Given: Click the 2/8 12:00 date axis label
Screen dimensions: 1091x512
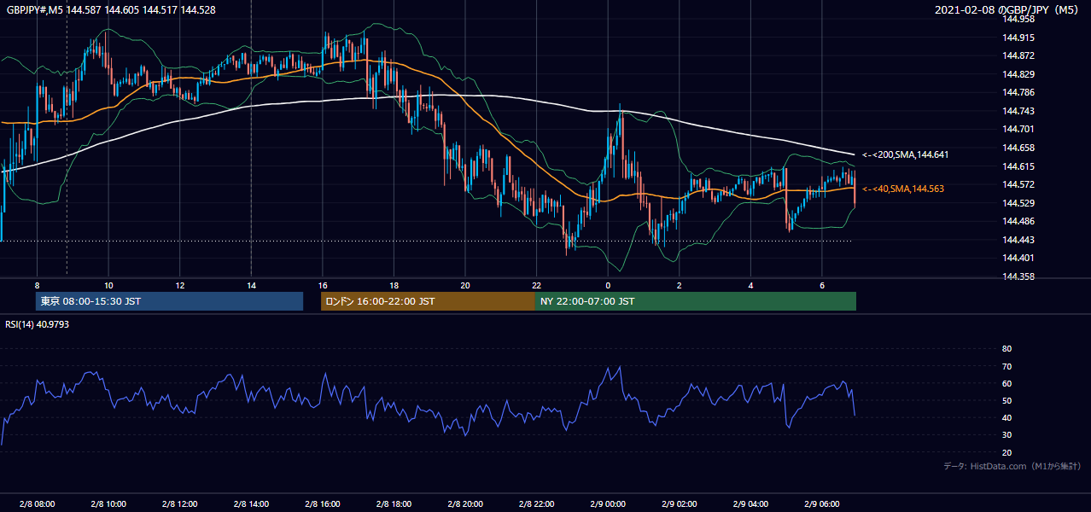Looking at the screenshot, I should (179, 503).
